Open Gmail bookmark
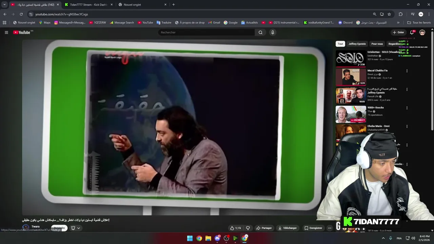The width and height of the screenshot is (434, 244). (x=214, y=23)
